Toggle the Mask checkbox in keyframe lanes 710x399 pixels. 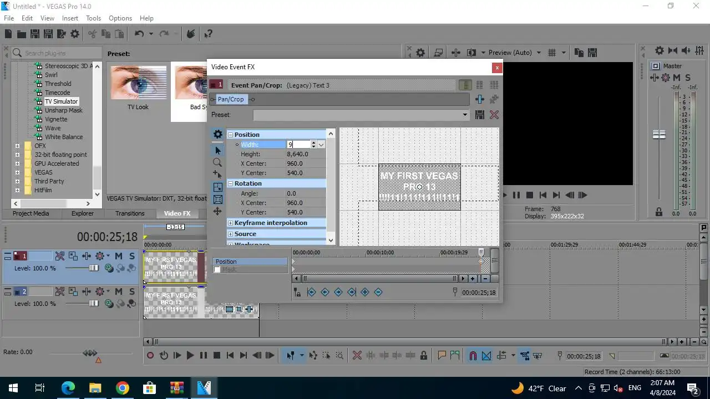(x=217, y=269)
